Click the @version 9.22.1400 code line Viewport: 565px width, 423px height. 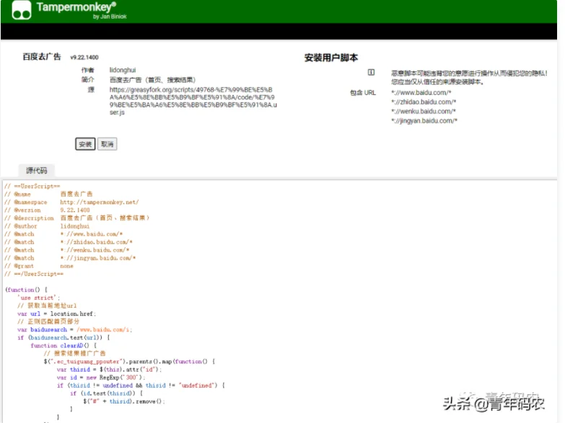[x=47, y=210]
